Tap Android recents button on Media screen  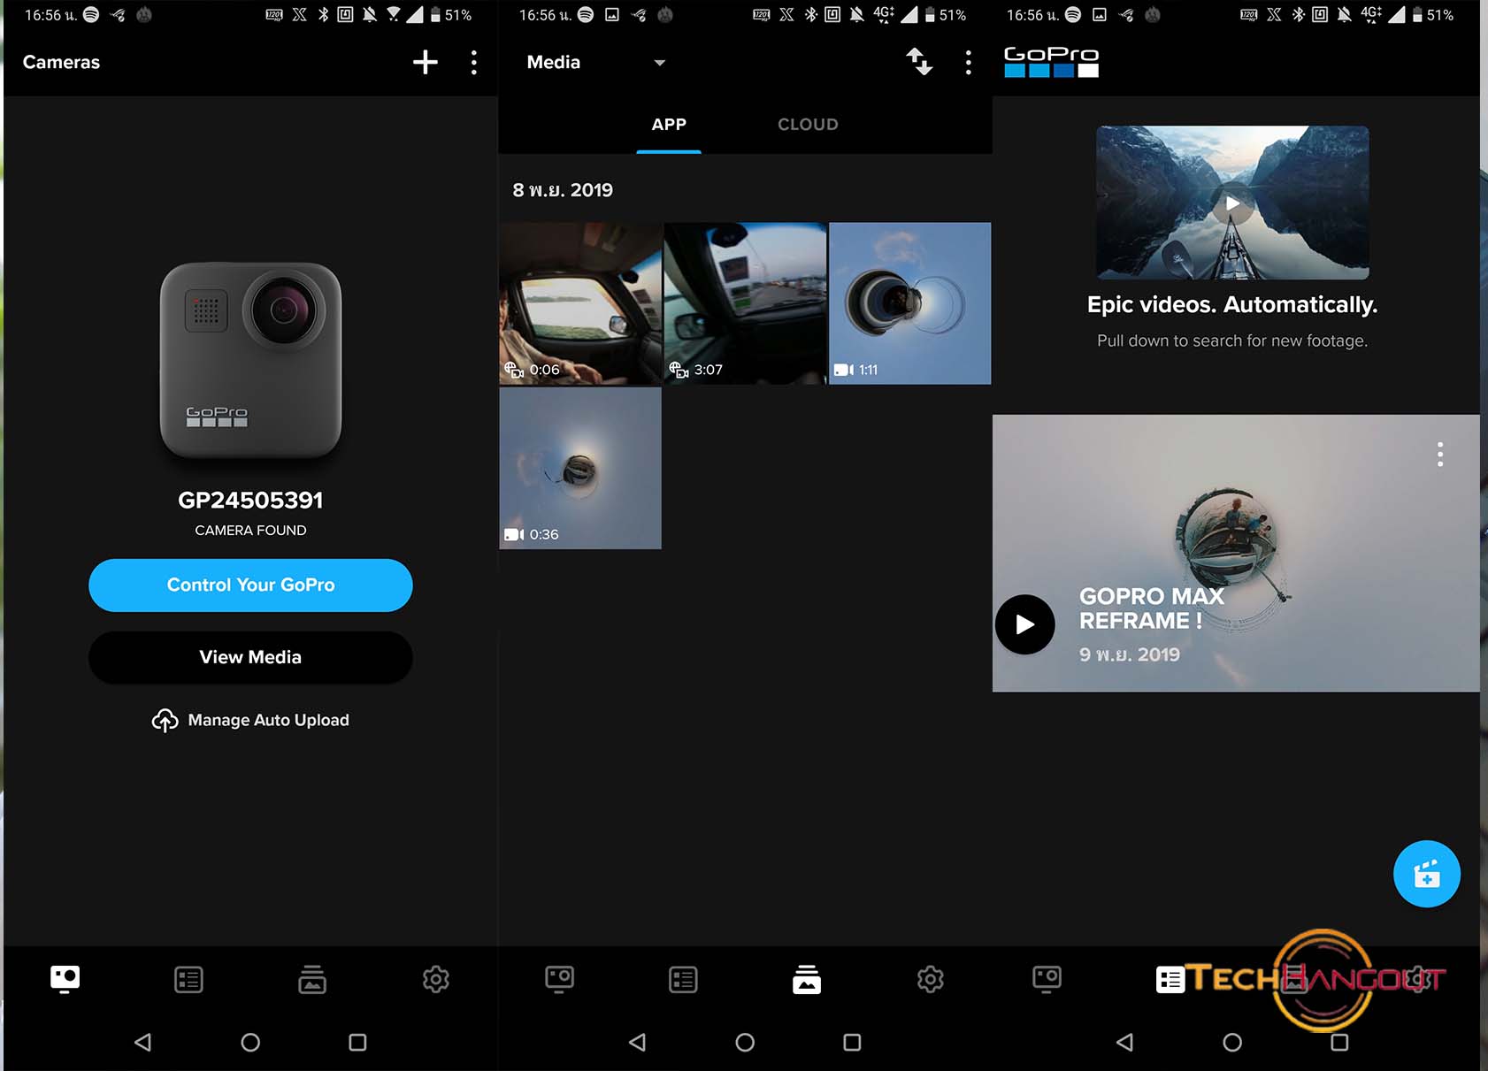pyautogui.click(x=852, y=1042)
